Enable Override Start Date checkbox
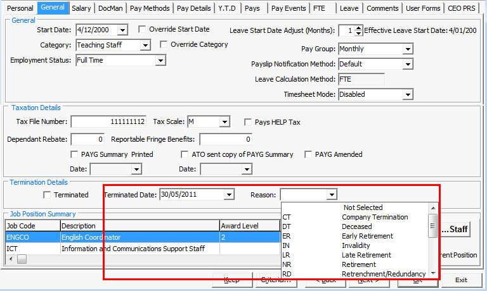Image resolution: width=487 pixels, height=291 pixels. [142, 30]
